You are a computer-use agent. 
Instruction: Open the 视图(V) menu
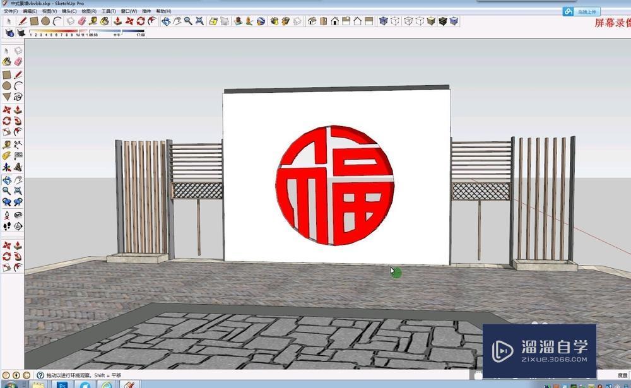click(x=49, y=11)
